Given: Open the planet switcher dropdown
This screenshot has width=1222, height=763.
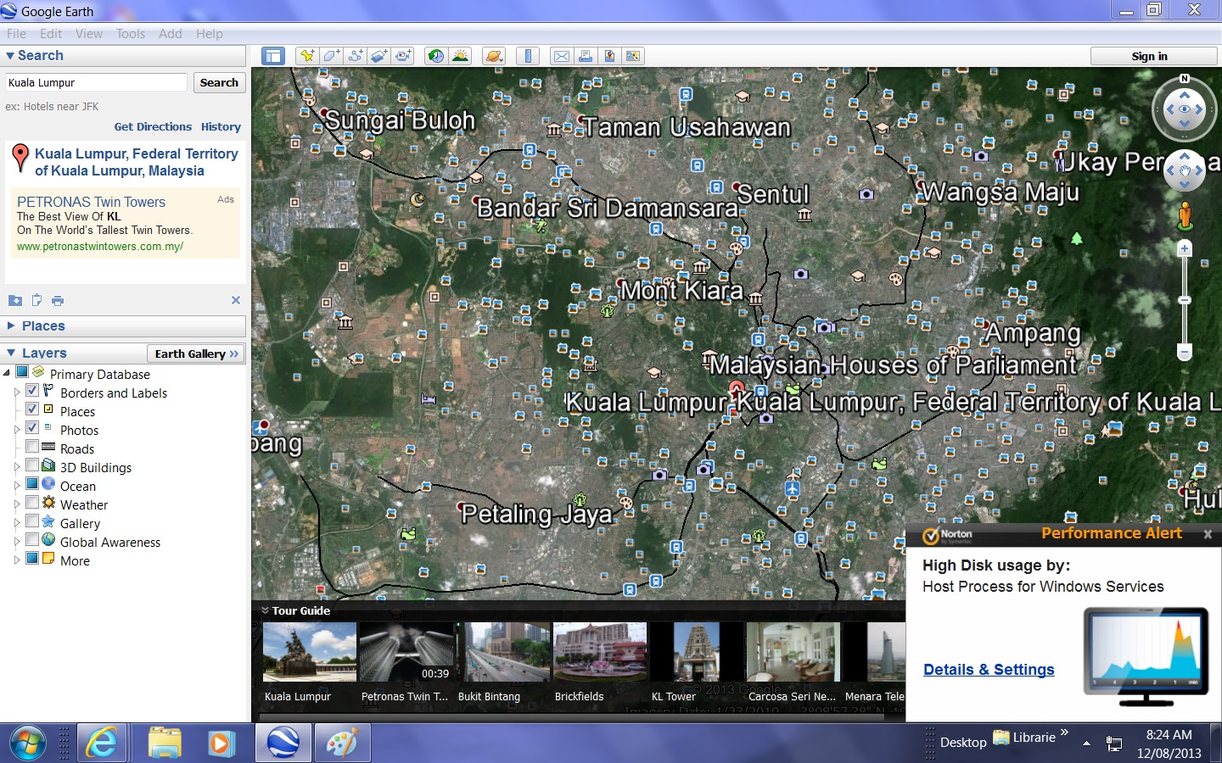Looking at the screenshot, I should pos(494,56).
